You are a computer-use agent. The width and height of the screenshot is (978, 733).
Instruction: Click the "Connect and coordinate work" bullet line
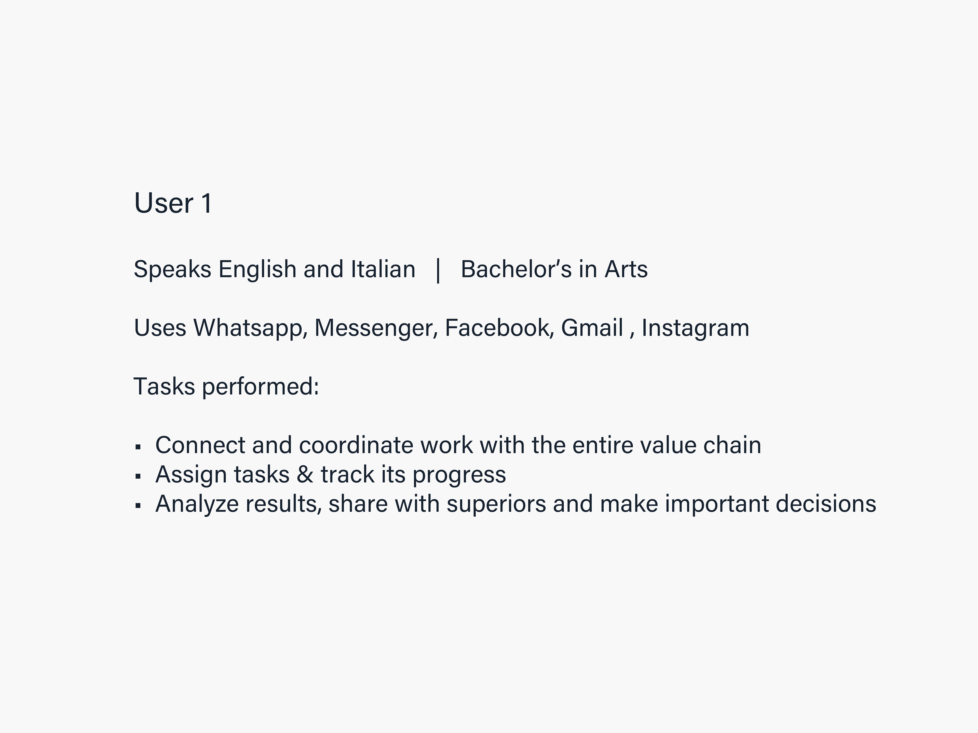coord(458,445)
